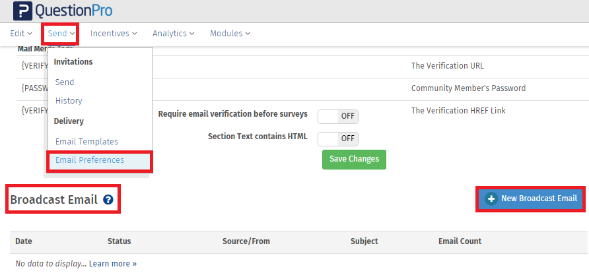Open the Incentives dropdown menu
The width and height of the screenshot is (589, 277).
pyautogui.click(x=114, y=33)
